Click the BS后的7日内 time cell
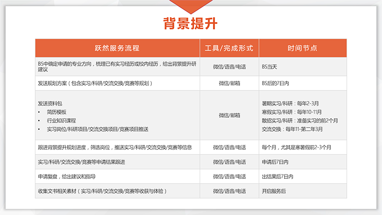This screenshot has width=382, height=215. click(276, 83)
